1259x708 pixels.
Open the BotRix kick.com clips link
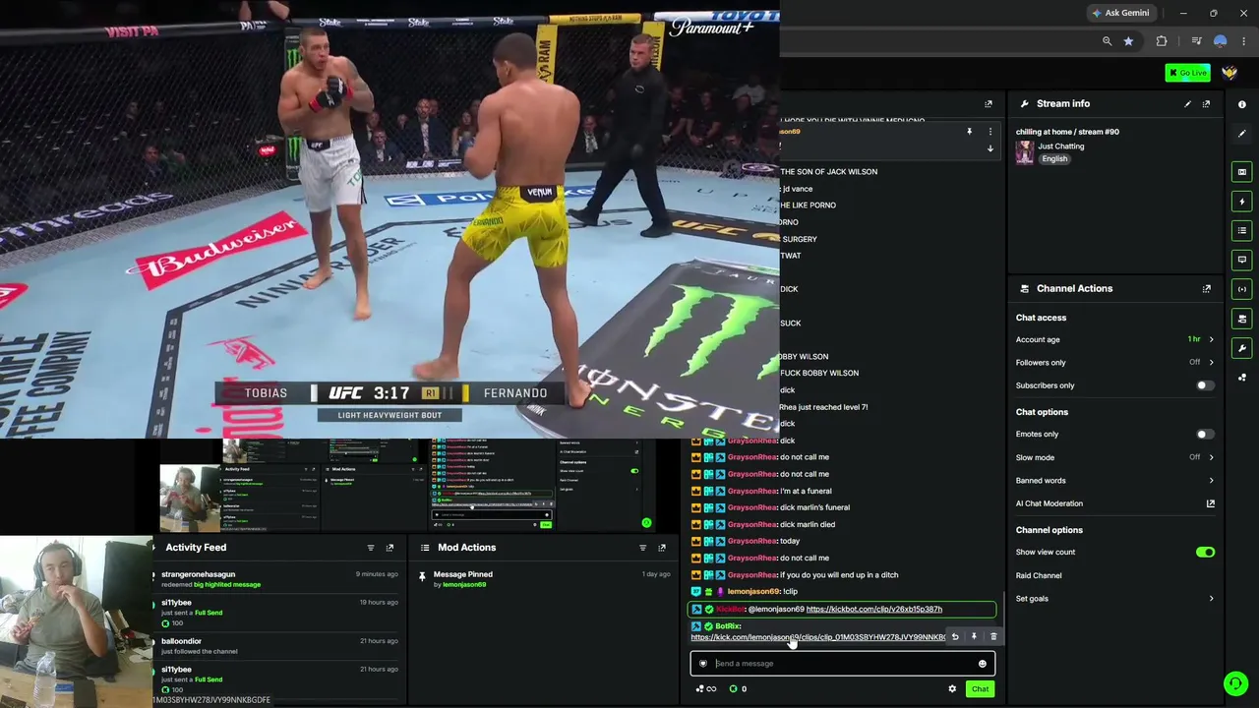click(x=818, y=638)
